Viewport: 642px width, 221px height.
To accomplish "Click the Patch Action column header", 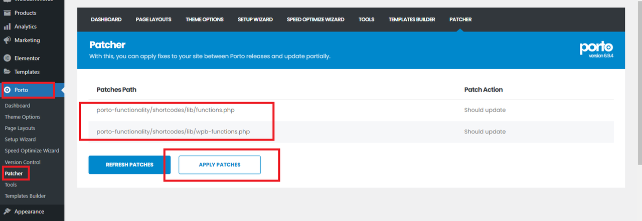I will pyautogui.click(x=484, y=89).
